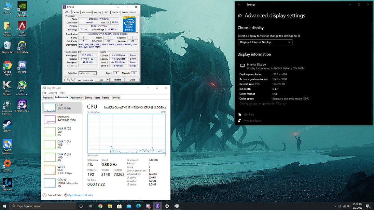Open Task View on the taskbar
The height and width of the screenshot is (210, 374).
point(91,206)
